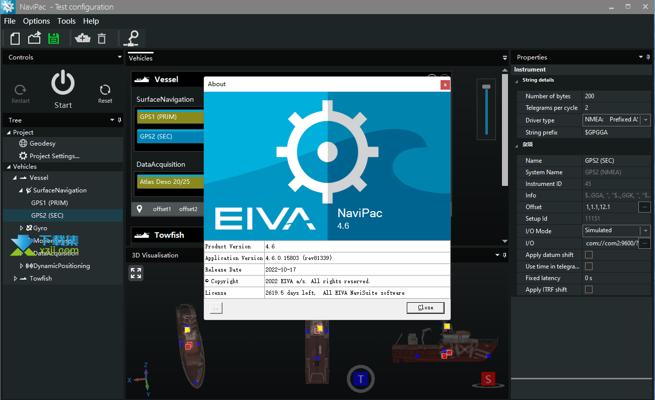The image size is (655, 400).
Task: Add a new vessel from the toolbar
Action: click(x=82, y=38)
